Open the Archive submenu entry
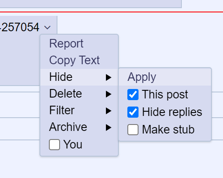Screen dimensions: 223x178 (x=79, y=127)
